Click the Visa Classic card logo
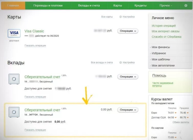Viewport: 193px width, 140px height. (14, 33)
